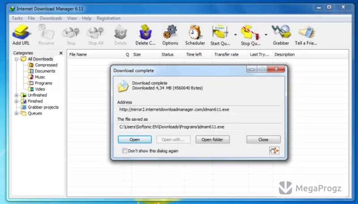Click the saved file path field
Image resolution: width=358 pixels, height=204 pixels.
[x=199, y=127]
